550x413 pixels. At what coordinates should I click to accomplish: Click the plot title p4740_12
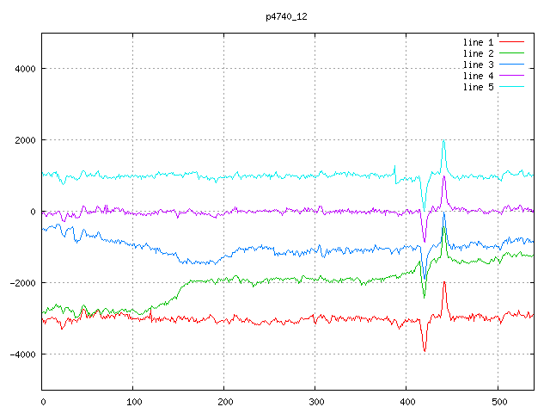[286, 16]
